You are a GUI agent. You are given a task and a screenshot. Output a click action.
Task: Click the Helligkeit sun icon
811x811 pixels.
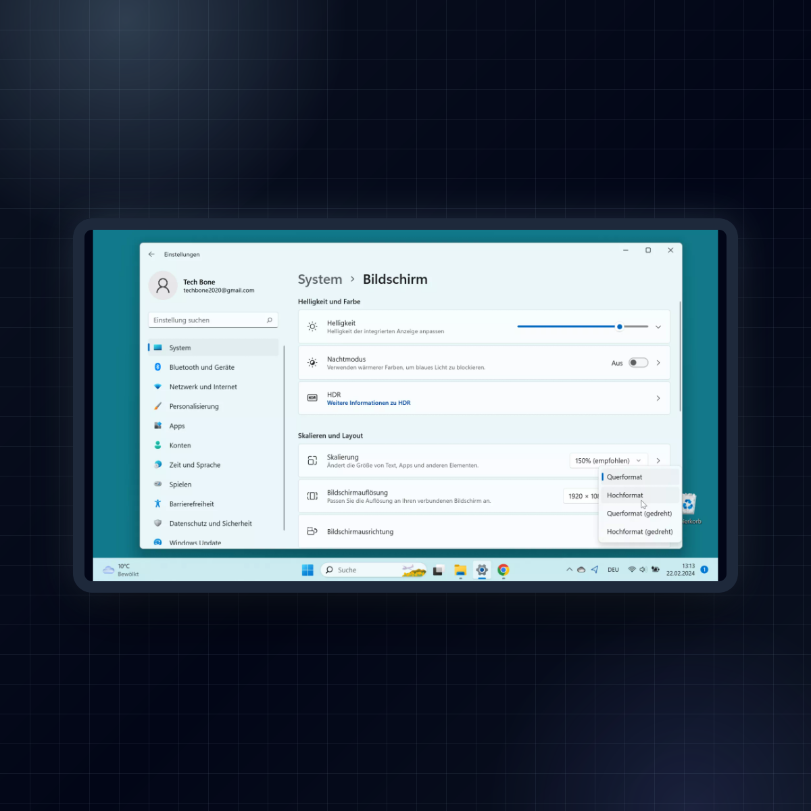coord(312,326)
